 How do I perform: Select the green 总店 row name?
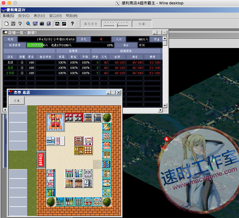[x=10, y=68]
